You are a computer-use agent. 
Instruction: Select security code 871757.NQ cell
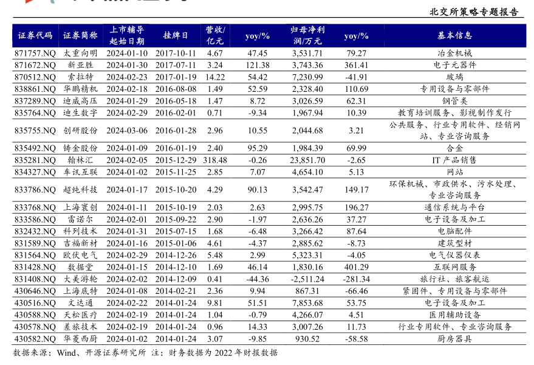35,54
